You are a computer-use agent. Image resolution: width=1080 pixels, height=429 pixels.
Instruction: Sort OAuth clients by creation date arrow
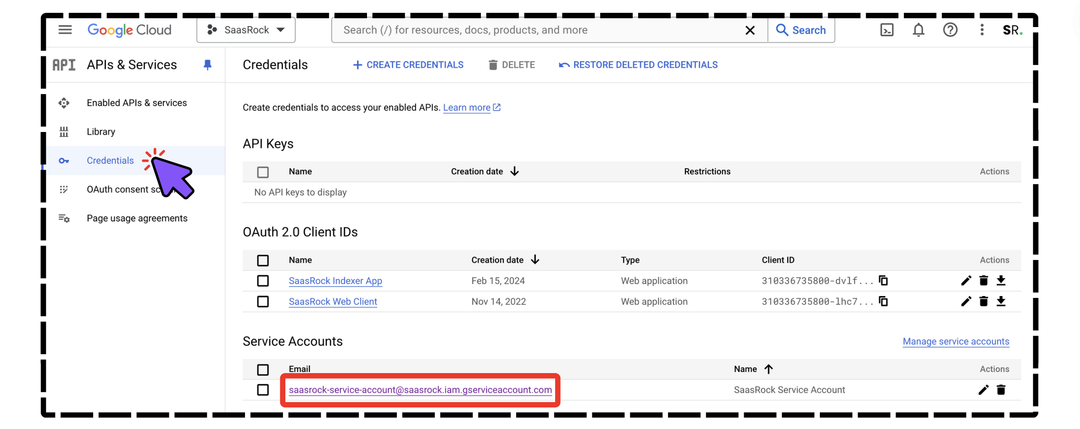535,260
